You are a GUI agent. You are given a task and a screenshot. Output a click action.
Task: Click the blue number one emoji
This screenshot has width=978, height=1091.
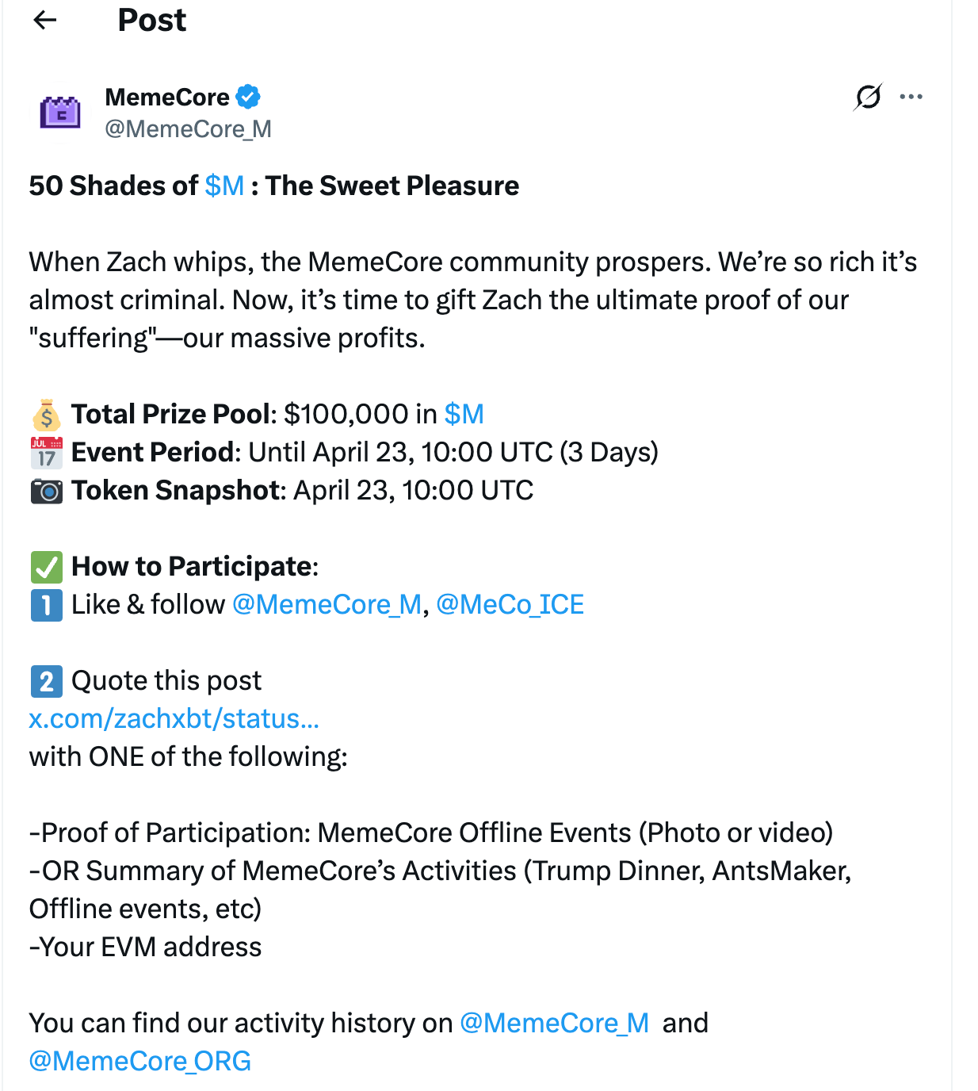pyautogui.click(x=46, y=604)
